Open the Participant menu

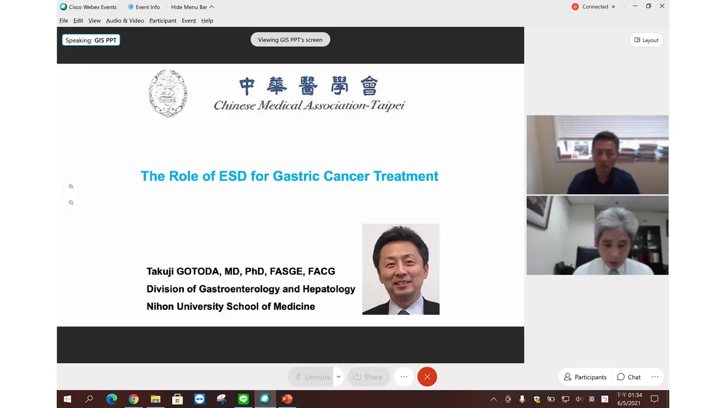coord(163,20)
